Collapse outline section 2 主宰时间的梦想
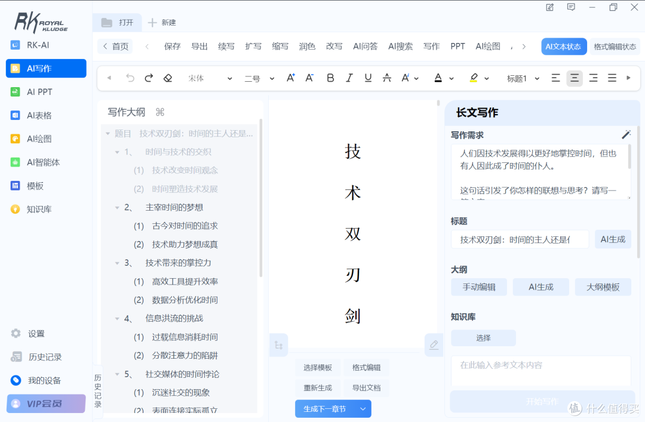 117,208
